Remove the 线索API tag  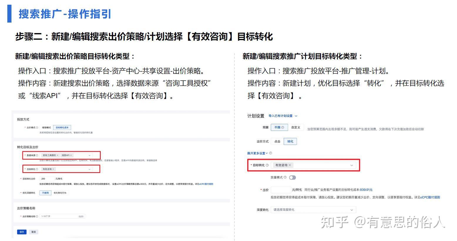71,155
